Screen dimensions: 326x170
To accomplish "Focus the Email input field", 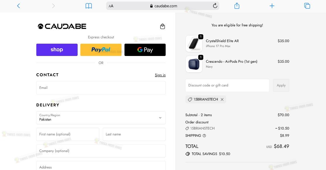I will [x=101, y=88].
